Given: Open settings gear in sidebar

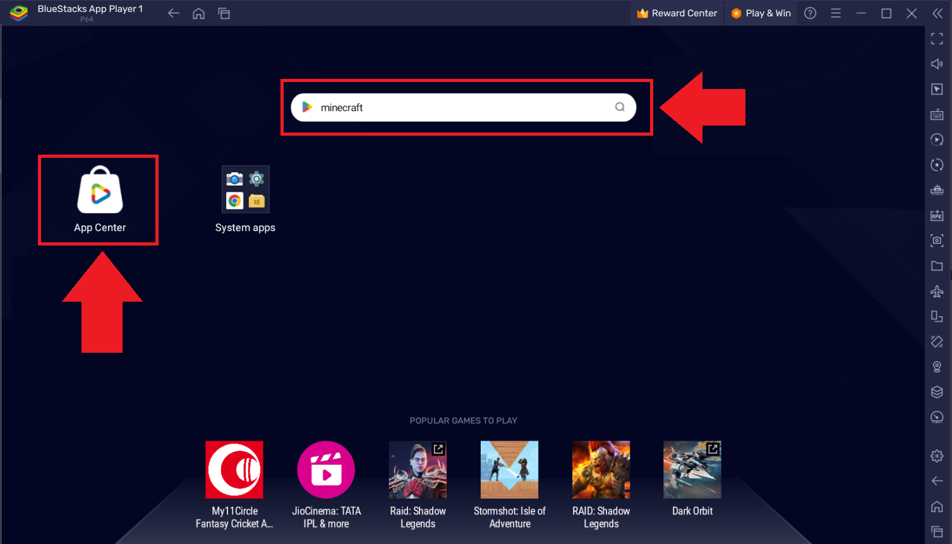Looking at the screenshot, I should pos(937,456).
